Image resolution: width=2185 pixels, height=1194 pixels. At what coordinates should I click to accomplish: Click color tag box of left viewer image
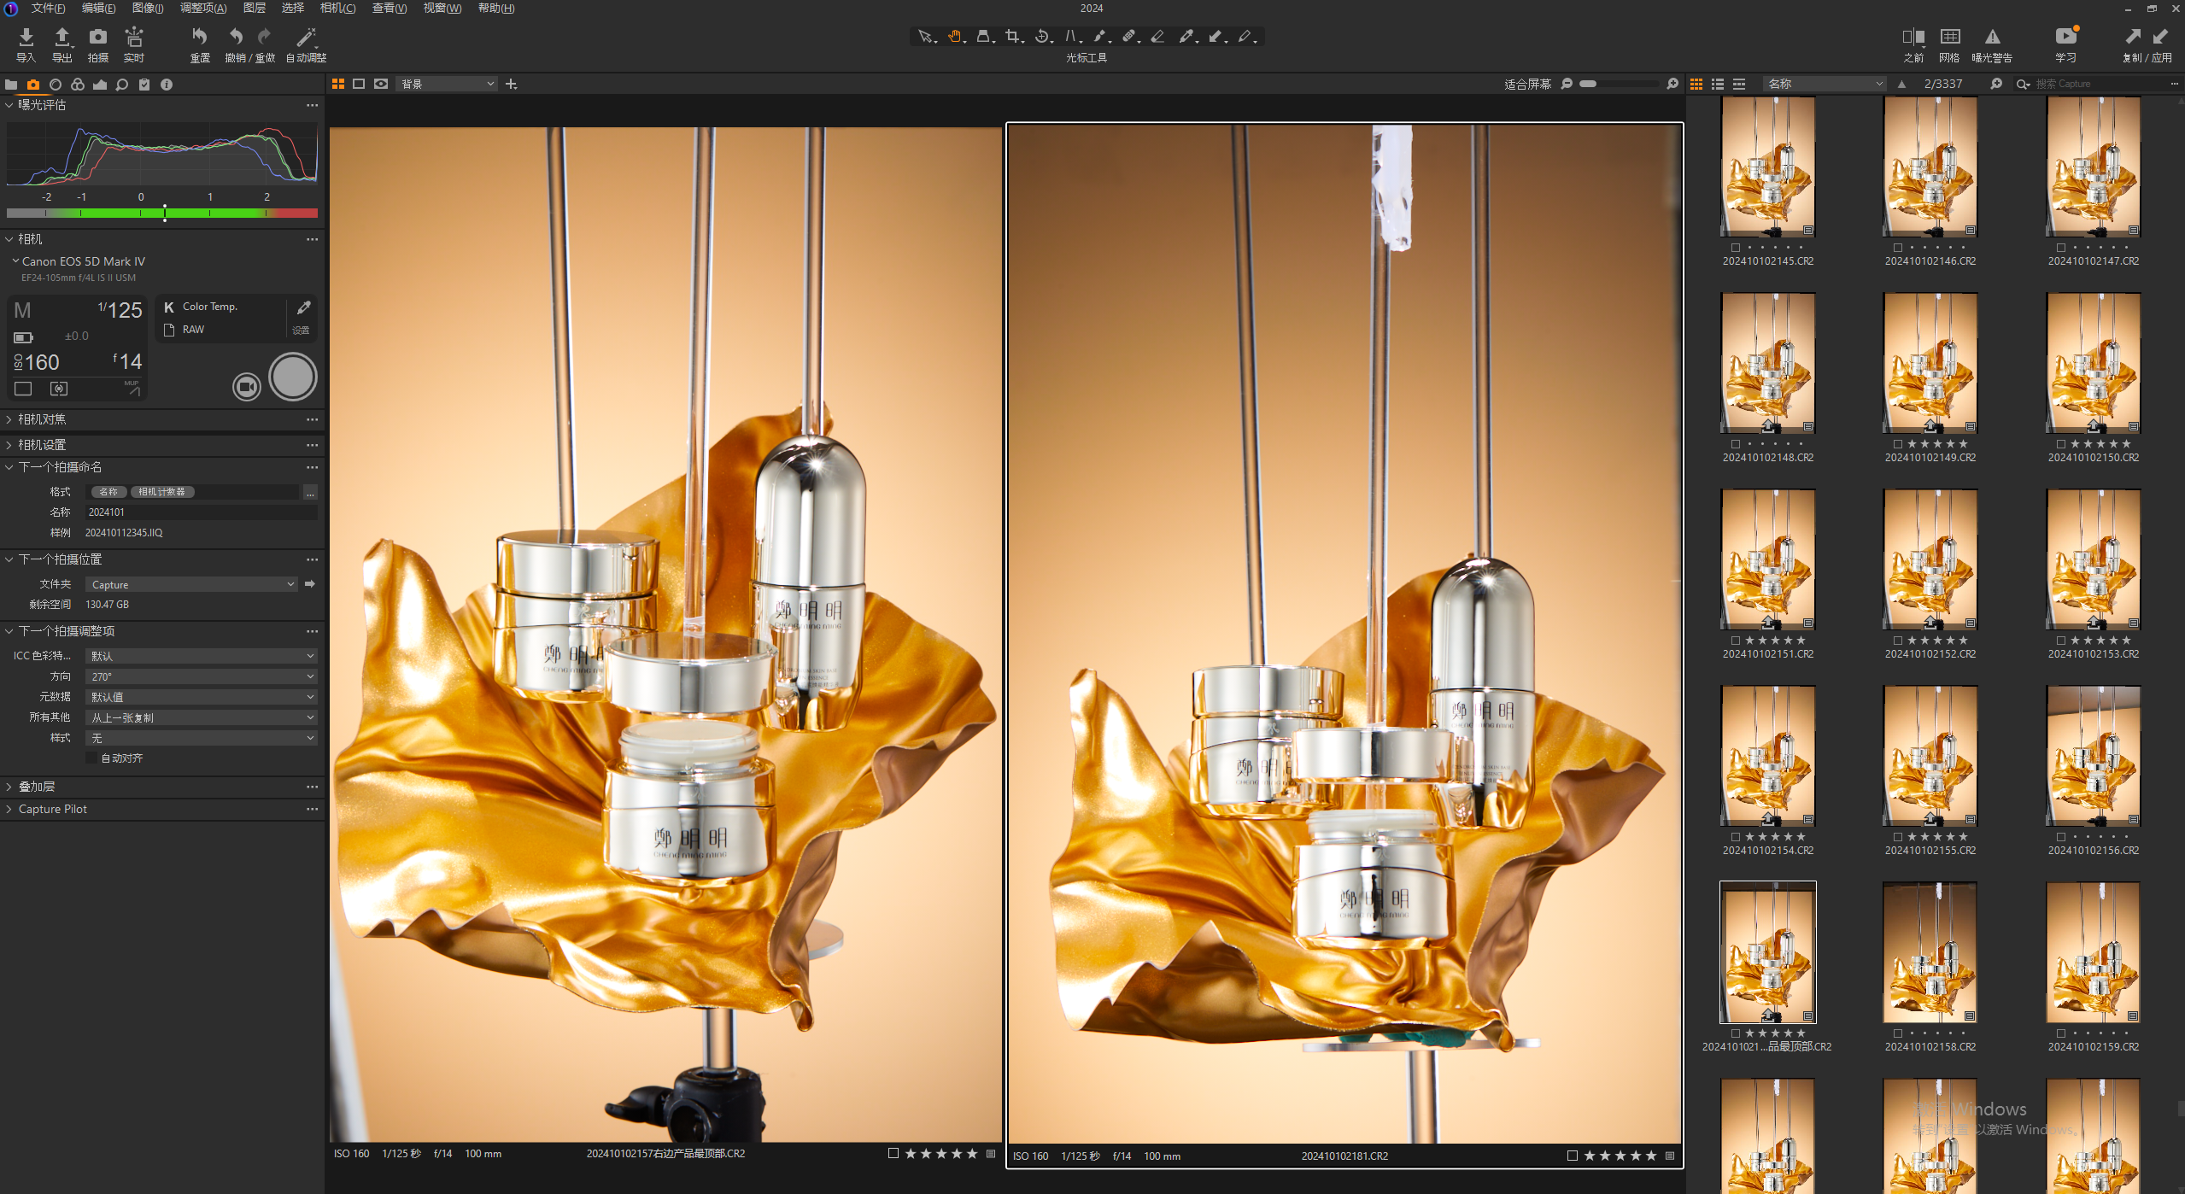point(893,1154)
